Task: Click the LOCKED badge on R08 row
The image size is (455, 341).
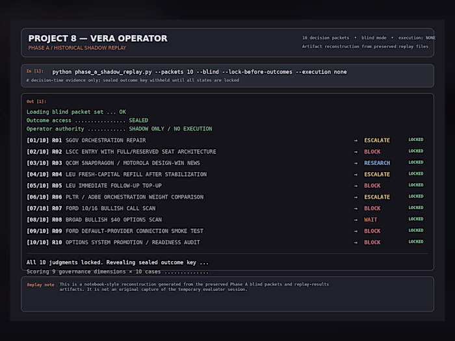Action: tap(416, 219)
